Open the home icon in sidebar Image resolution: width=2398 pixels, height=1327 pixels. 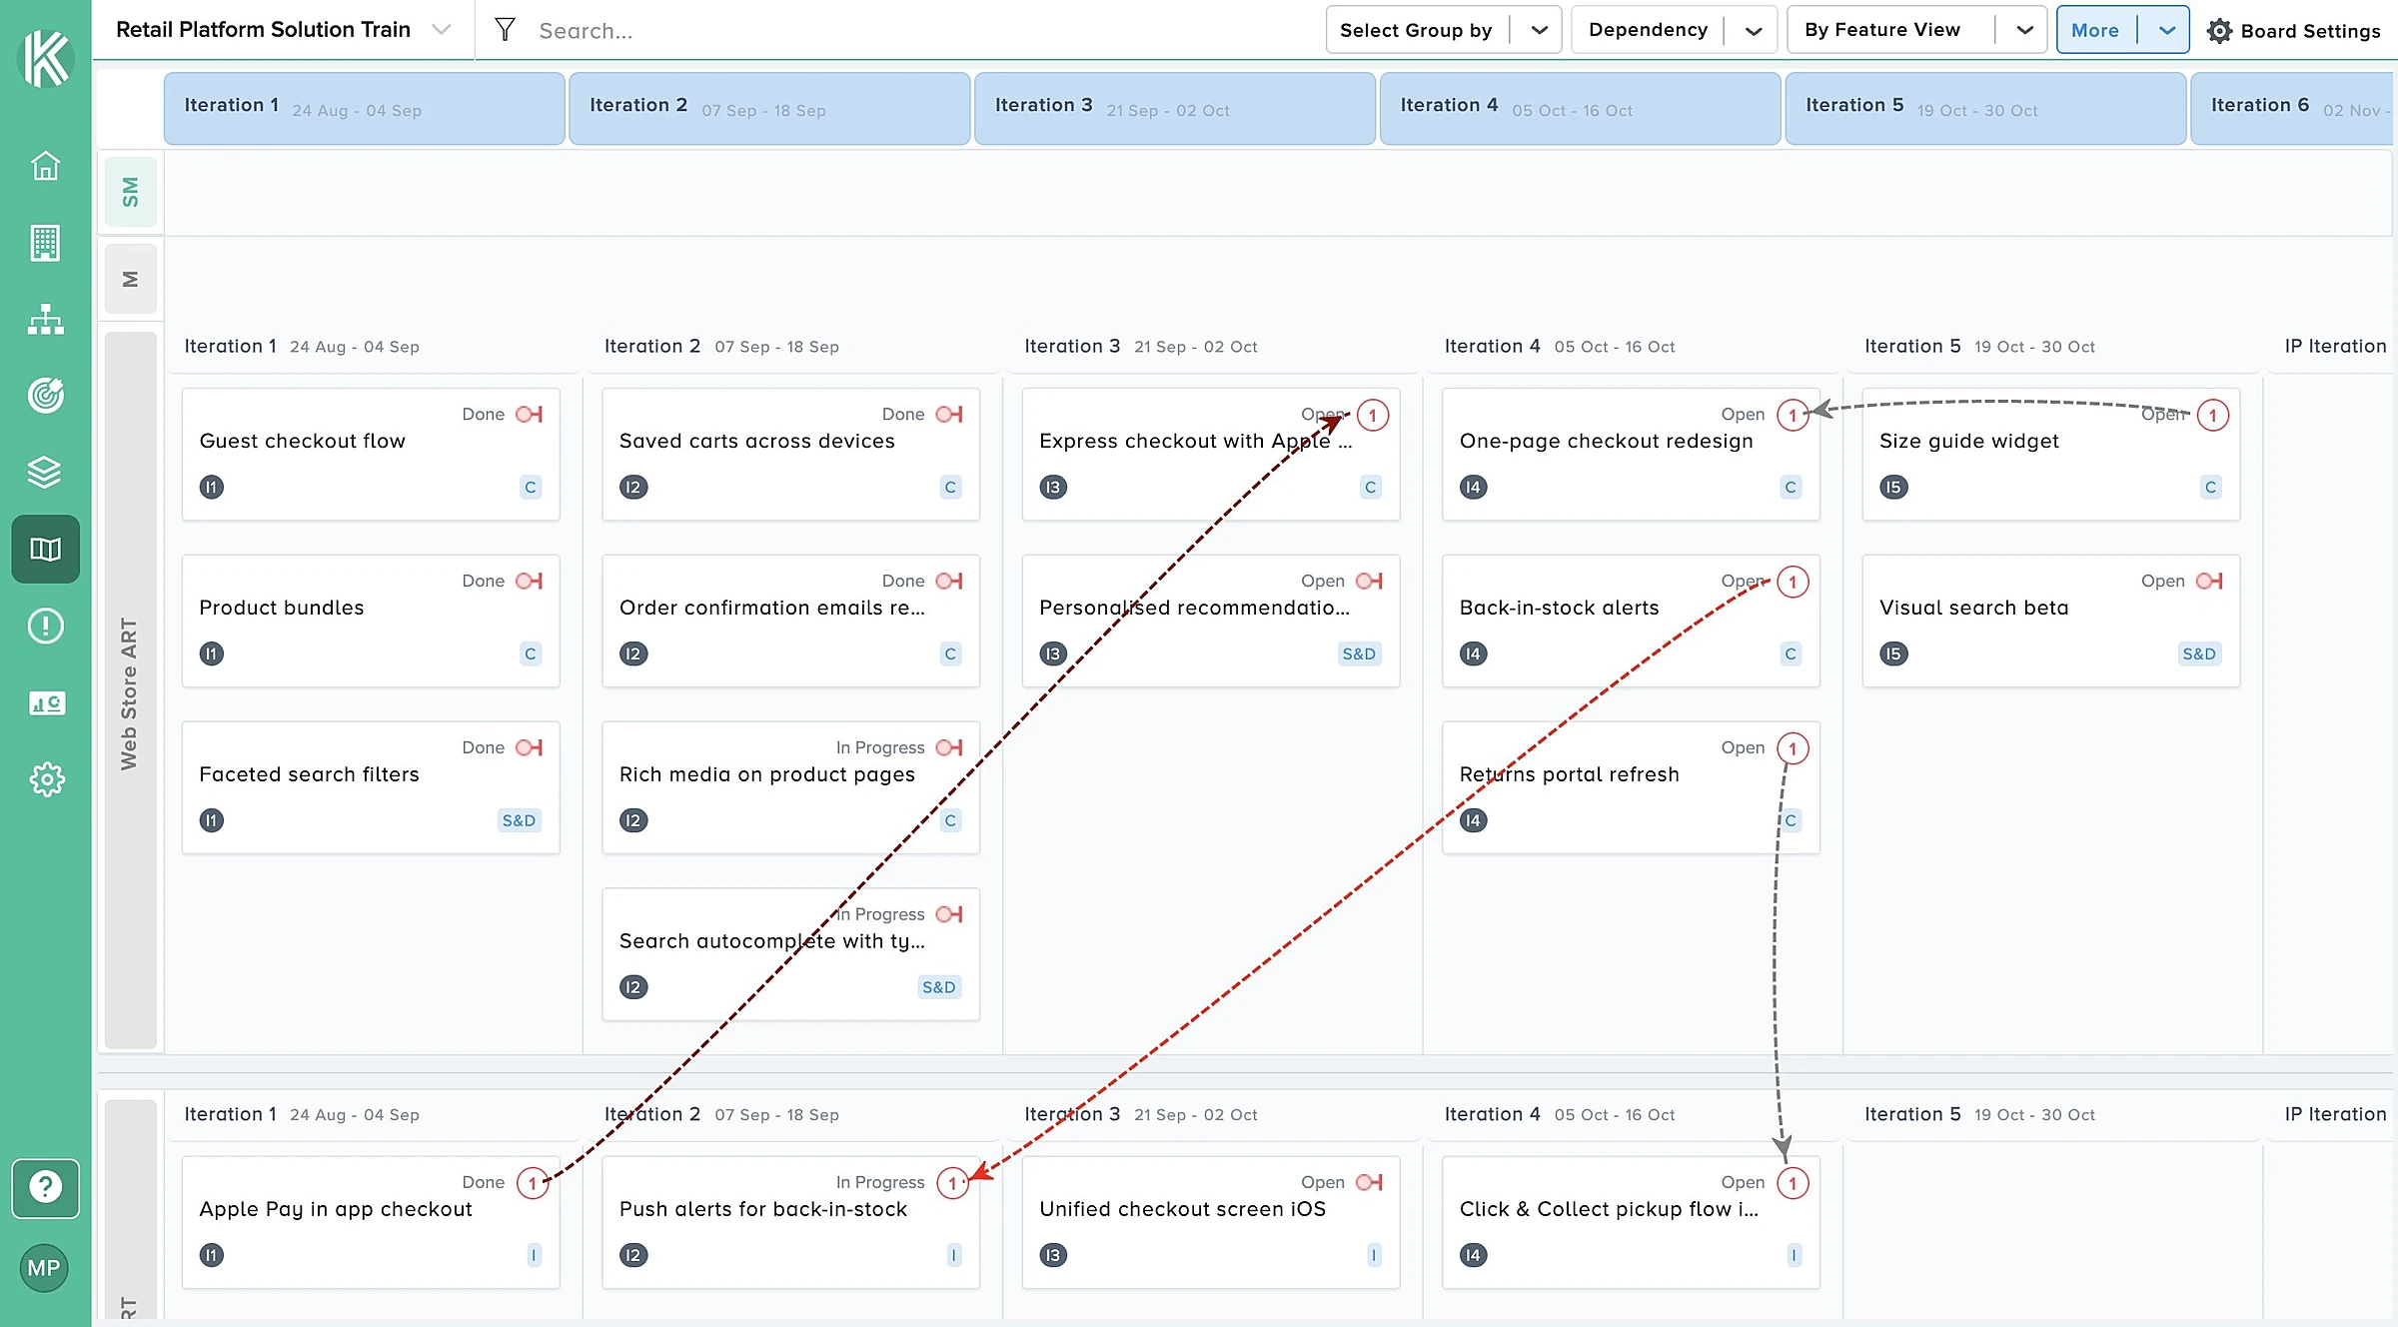46,166
